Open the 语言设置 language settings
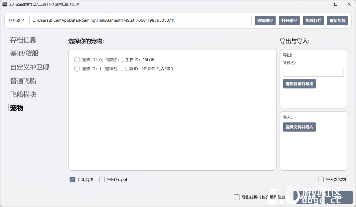 [x=307, y=197]
